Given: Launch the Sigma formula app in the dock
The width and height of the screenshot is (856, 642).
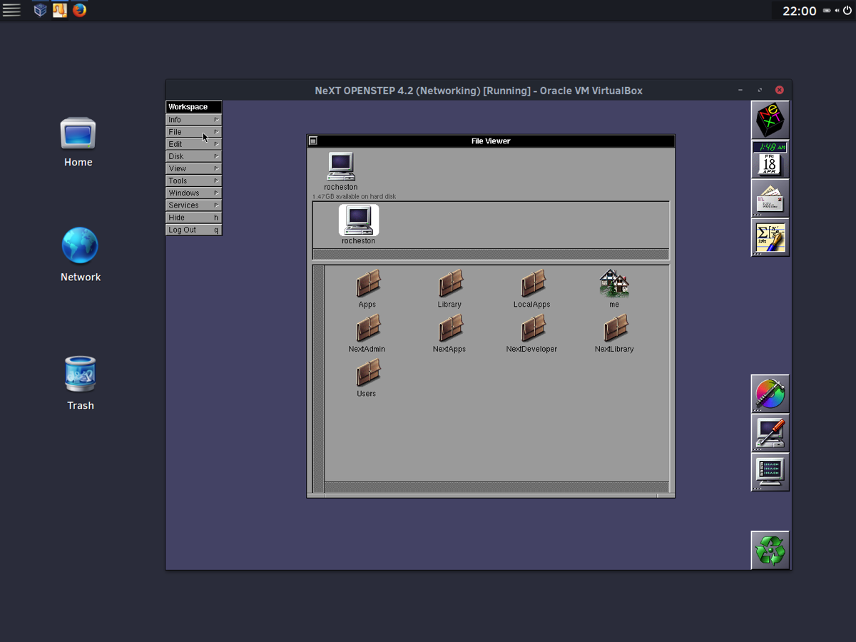Looking at the screenshot, I should point(770,238).
